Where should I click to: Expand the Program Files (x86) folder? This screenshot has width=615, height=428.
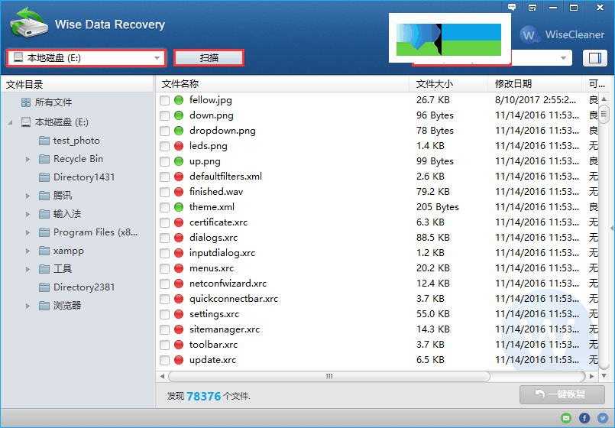28,232
